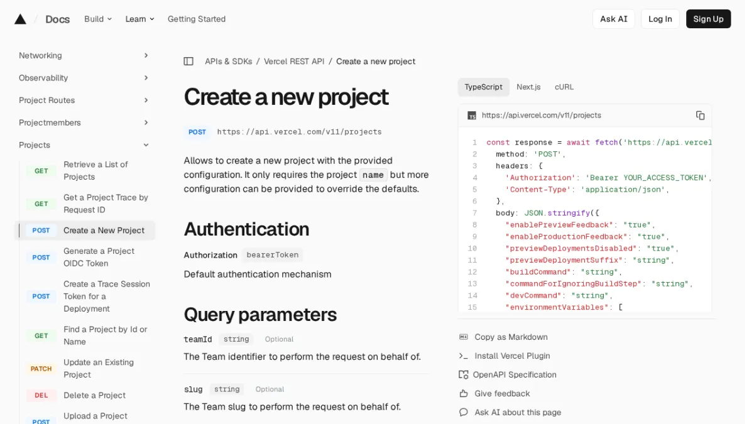Click the slug parameter name
This screenshot has height=424, width=754.
pyautogui.click(x=193, y=389)
